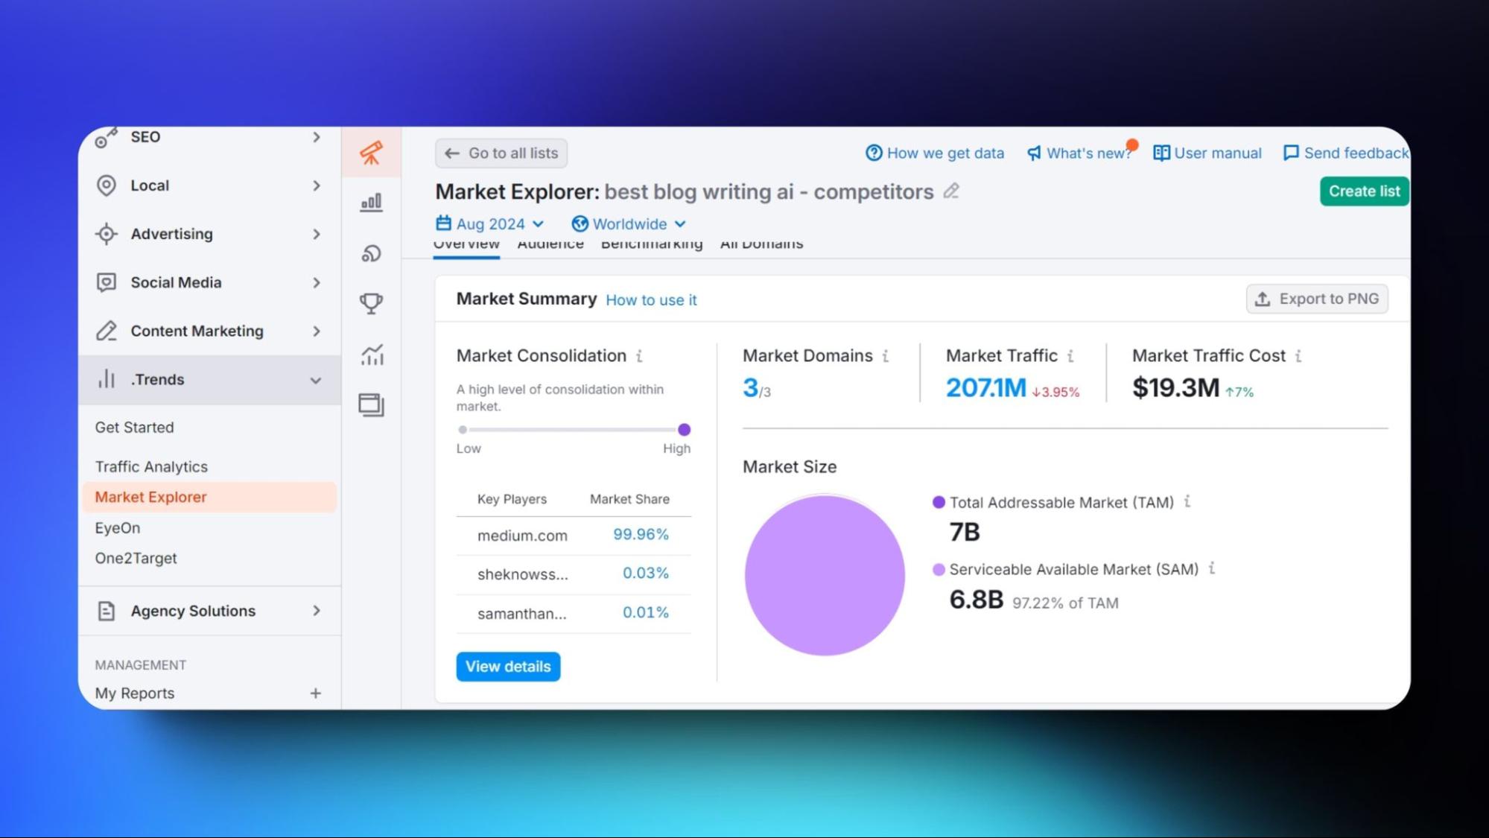Click the Market Consolidation High slider handle
Viewport: 1489px width, 838px height.
684,430
